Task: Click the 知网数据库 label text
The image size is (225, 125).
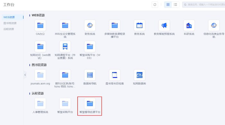Action: click(139, 84)
